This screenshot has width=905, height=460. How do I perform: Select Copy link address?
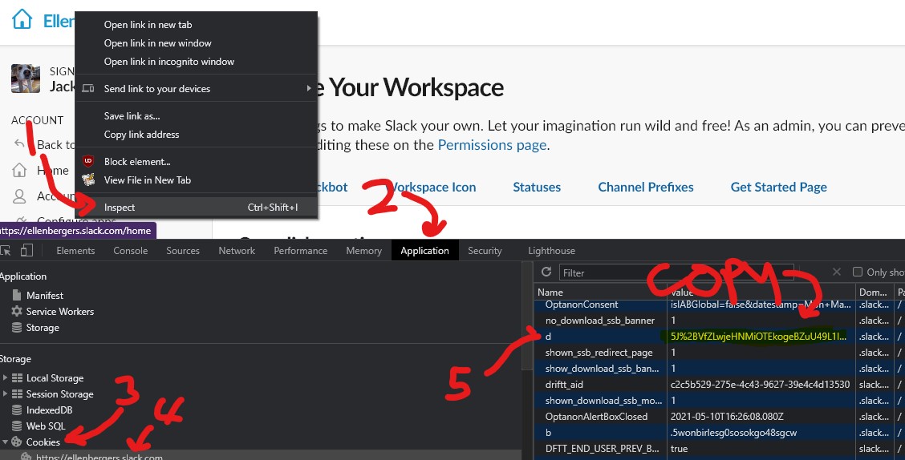(x=141, y=135)
